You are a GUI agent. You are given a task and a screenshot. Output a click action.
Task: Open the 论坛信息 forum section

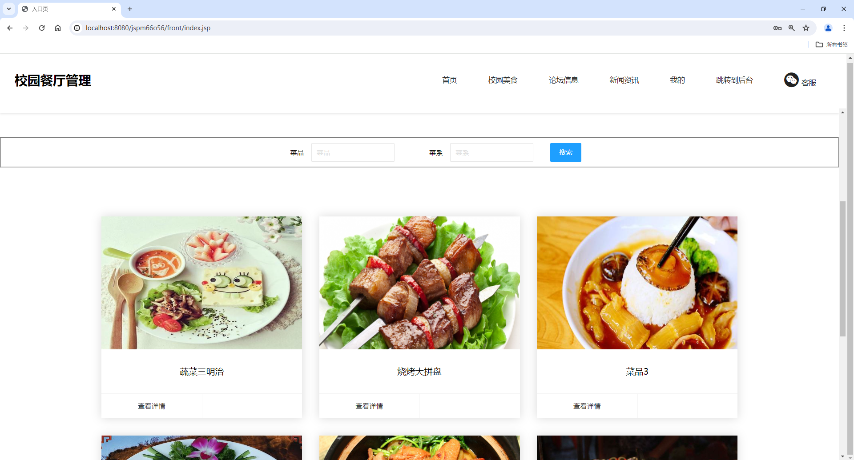click(x=564, y=80)
